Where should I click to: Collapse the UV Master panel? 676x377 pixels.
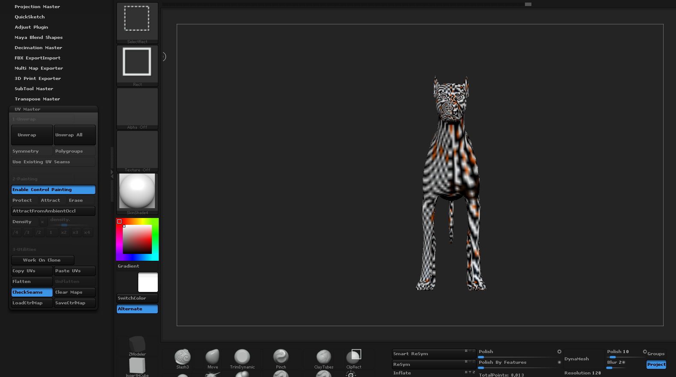click(x=27, y=109)
